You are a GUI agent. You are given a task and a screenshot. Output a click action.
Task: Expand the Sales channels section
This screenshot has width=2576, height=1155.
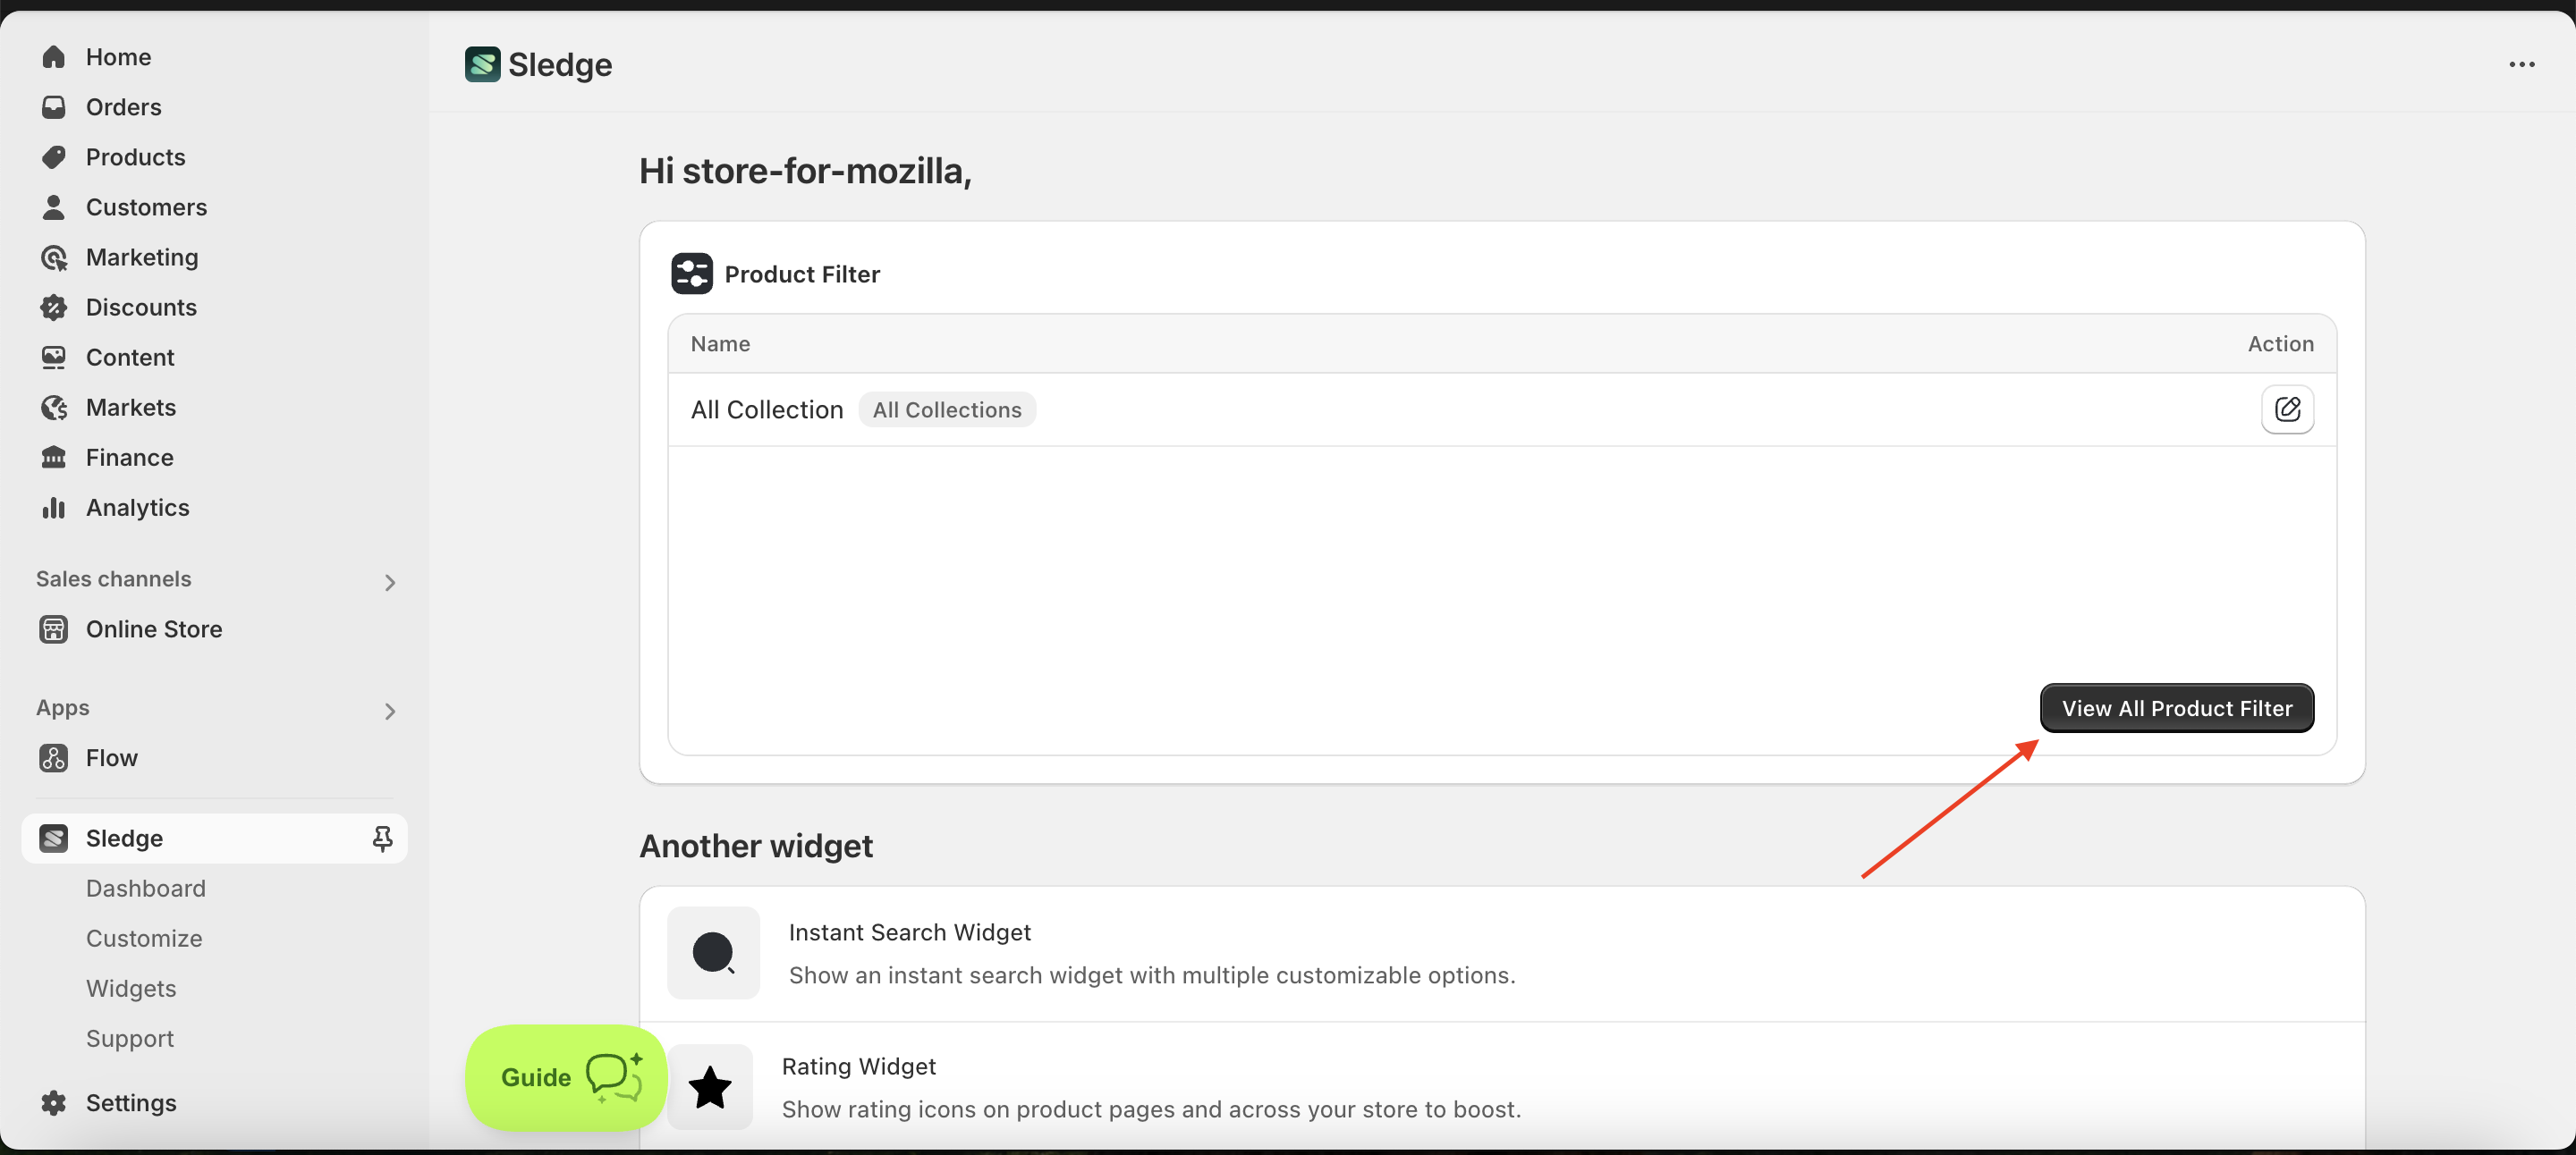[x=390, y=583]
